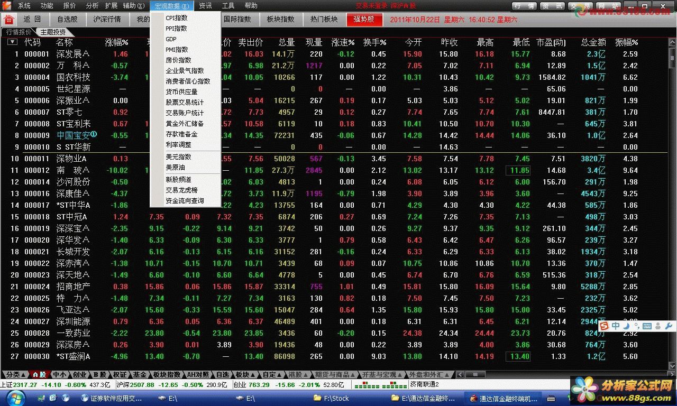This screenshot has height=406, width=677.
Task: Open 沪深行情 toolbar button
Action: point(107,19)
